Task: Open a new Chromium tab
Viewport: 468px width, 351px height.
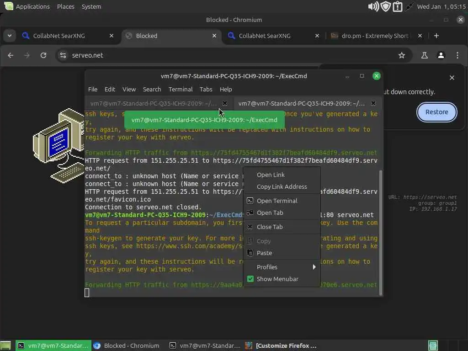Action: point(436,36)
